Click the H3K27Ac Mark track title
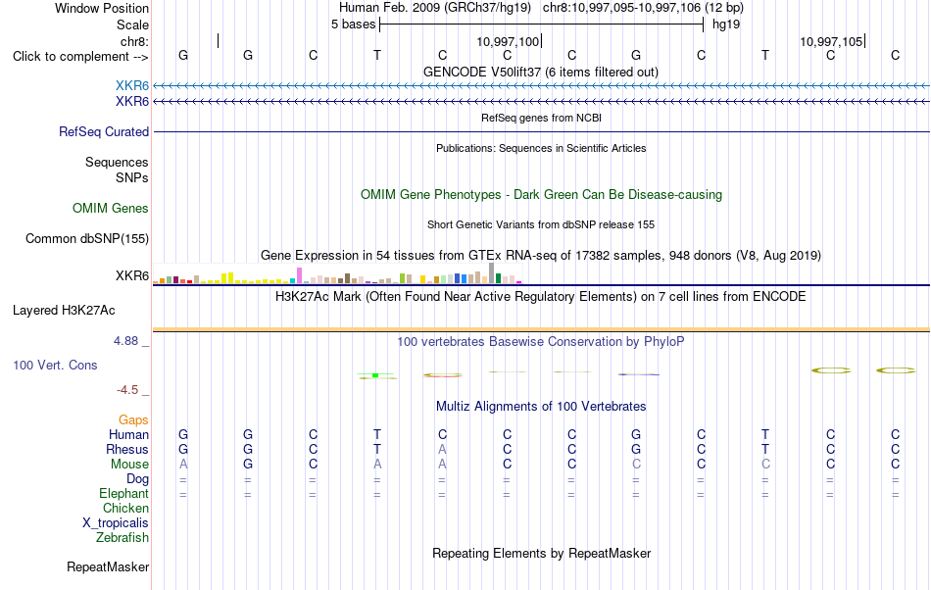The image size is (931, 590). (x=540, y=296)
